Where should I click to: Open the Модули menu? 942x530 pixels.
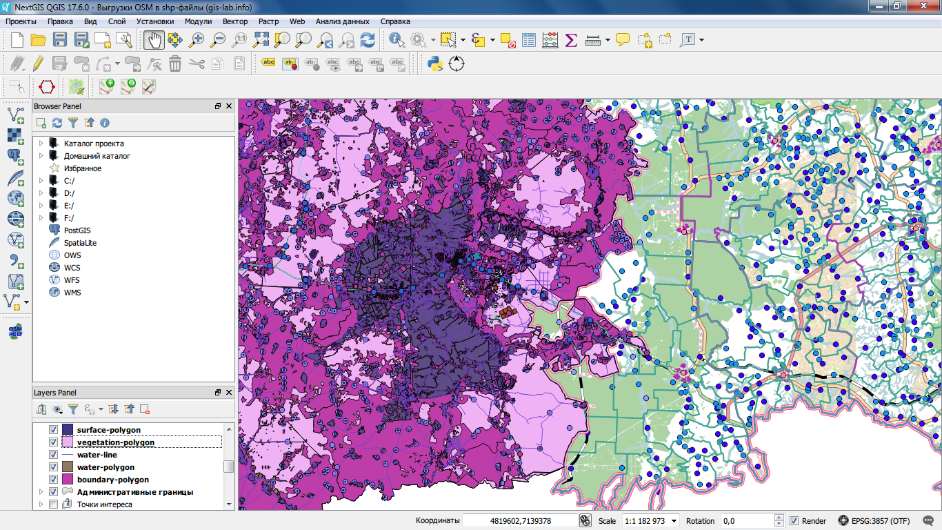(x=198, y=21)
